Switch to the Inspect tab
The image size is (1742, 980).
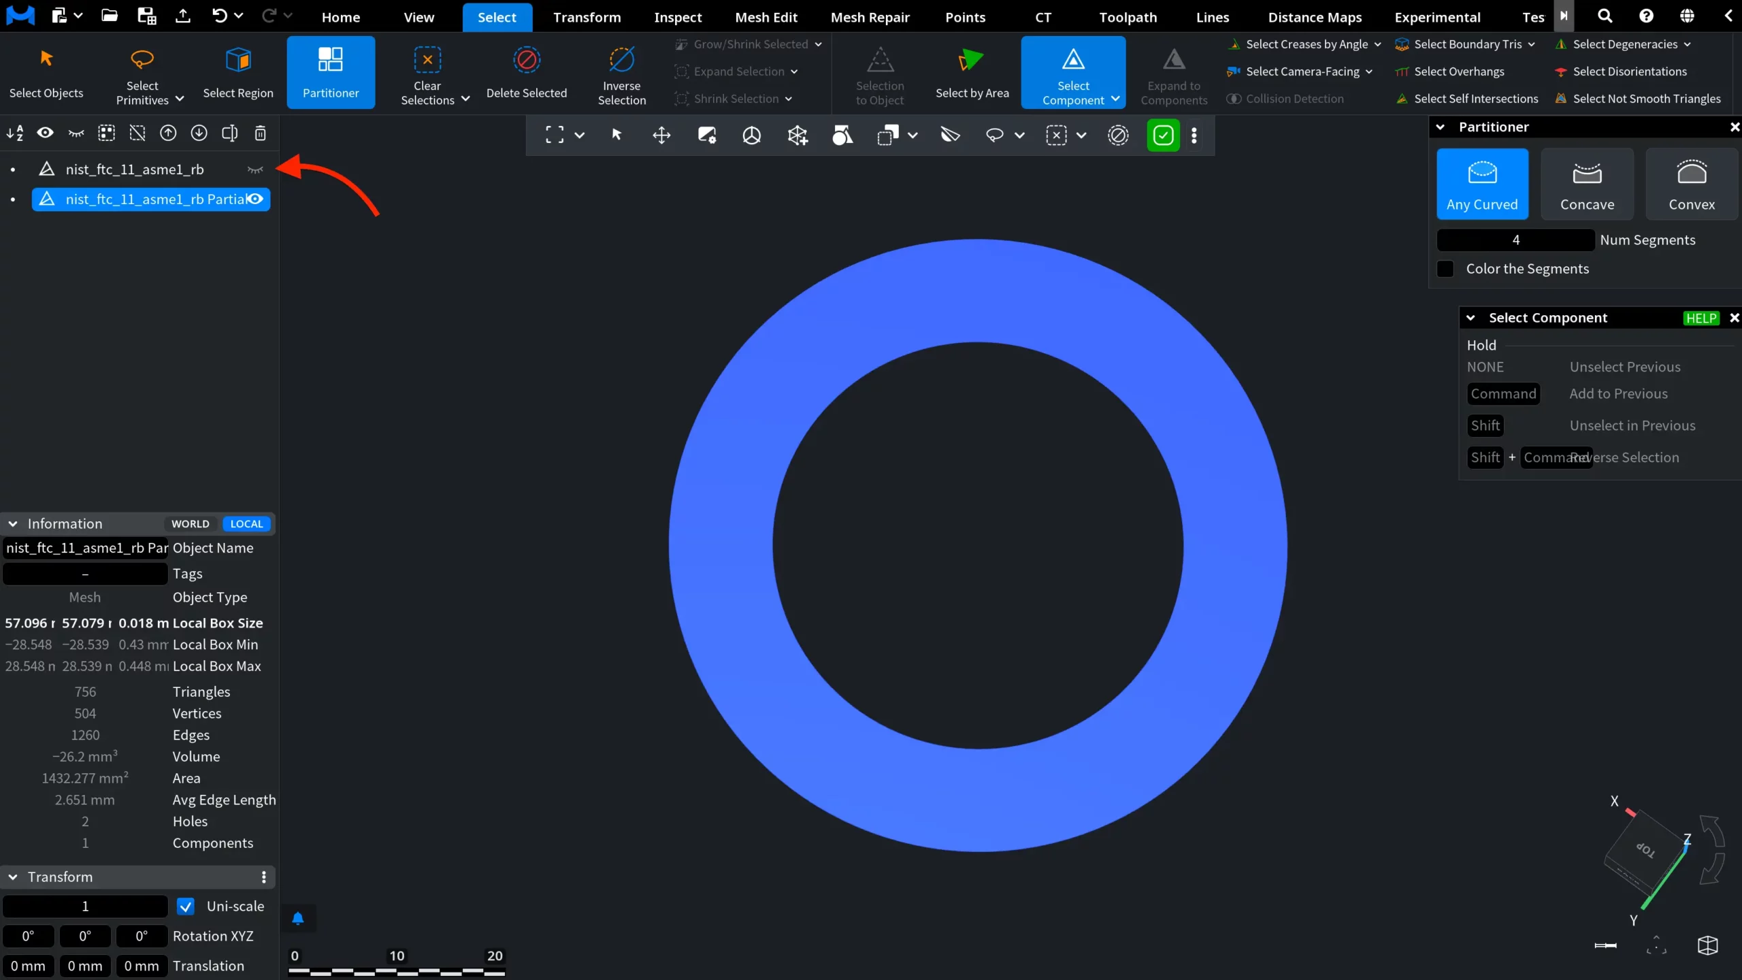[x=678, y=17]
